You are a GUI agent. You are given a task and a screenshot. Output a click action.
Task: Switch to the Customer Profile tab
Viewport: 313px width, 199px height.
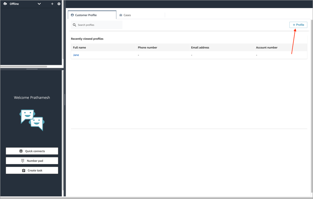point(92,15)
